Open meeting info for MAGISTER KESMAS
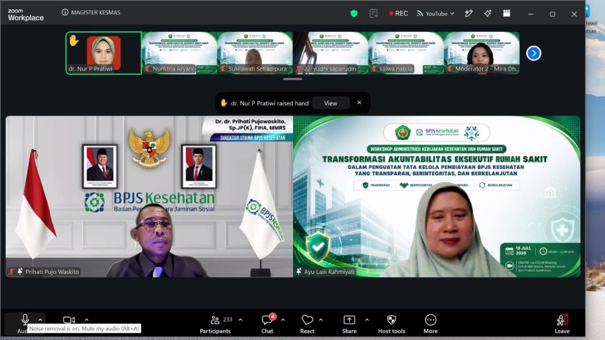The width and height of the screenshot is (605, 340). pyautogui.click(x=91, y=12)
